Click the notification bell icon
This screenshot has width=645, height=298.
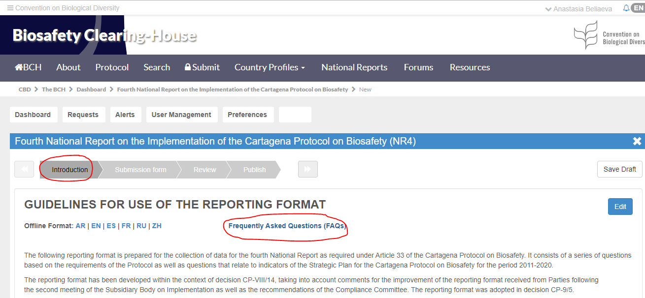click(626, 8)
